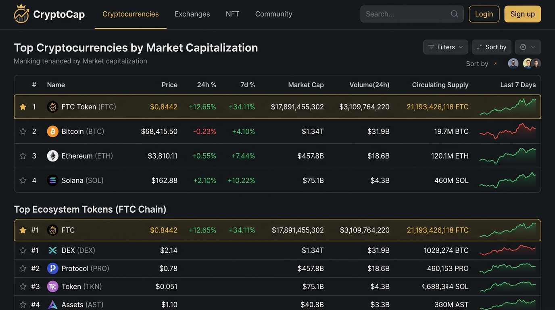The image size is (555, 310).
Task: Open the Ethereum (ETH) name link
Action: coord(87,156)
